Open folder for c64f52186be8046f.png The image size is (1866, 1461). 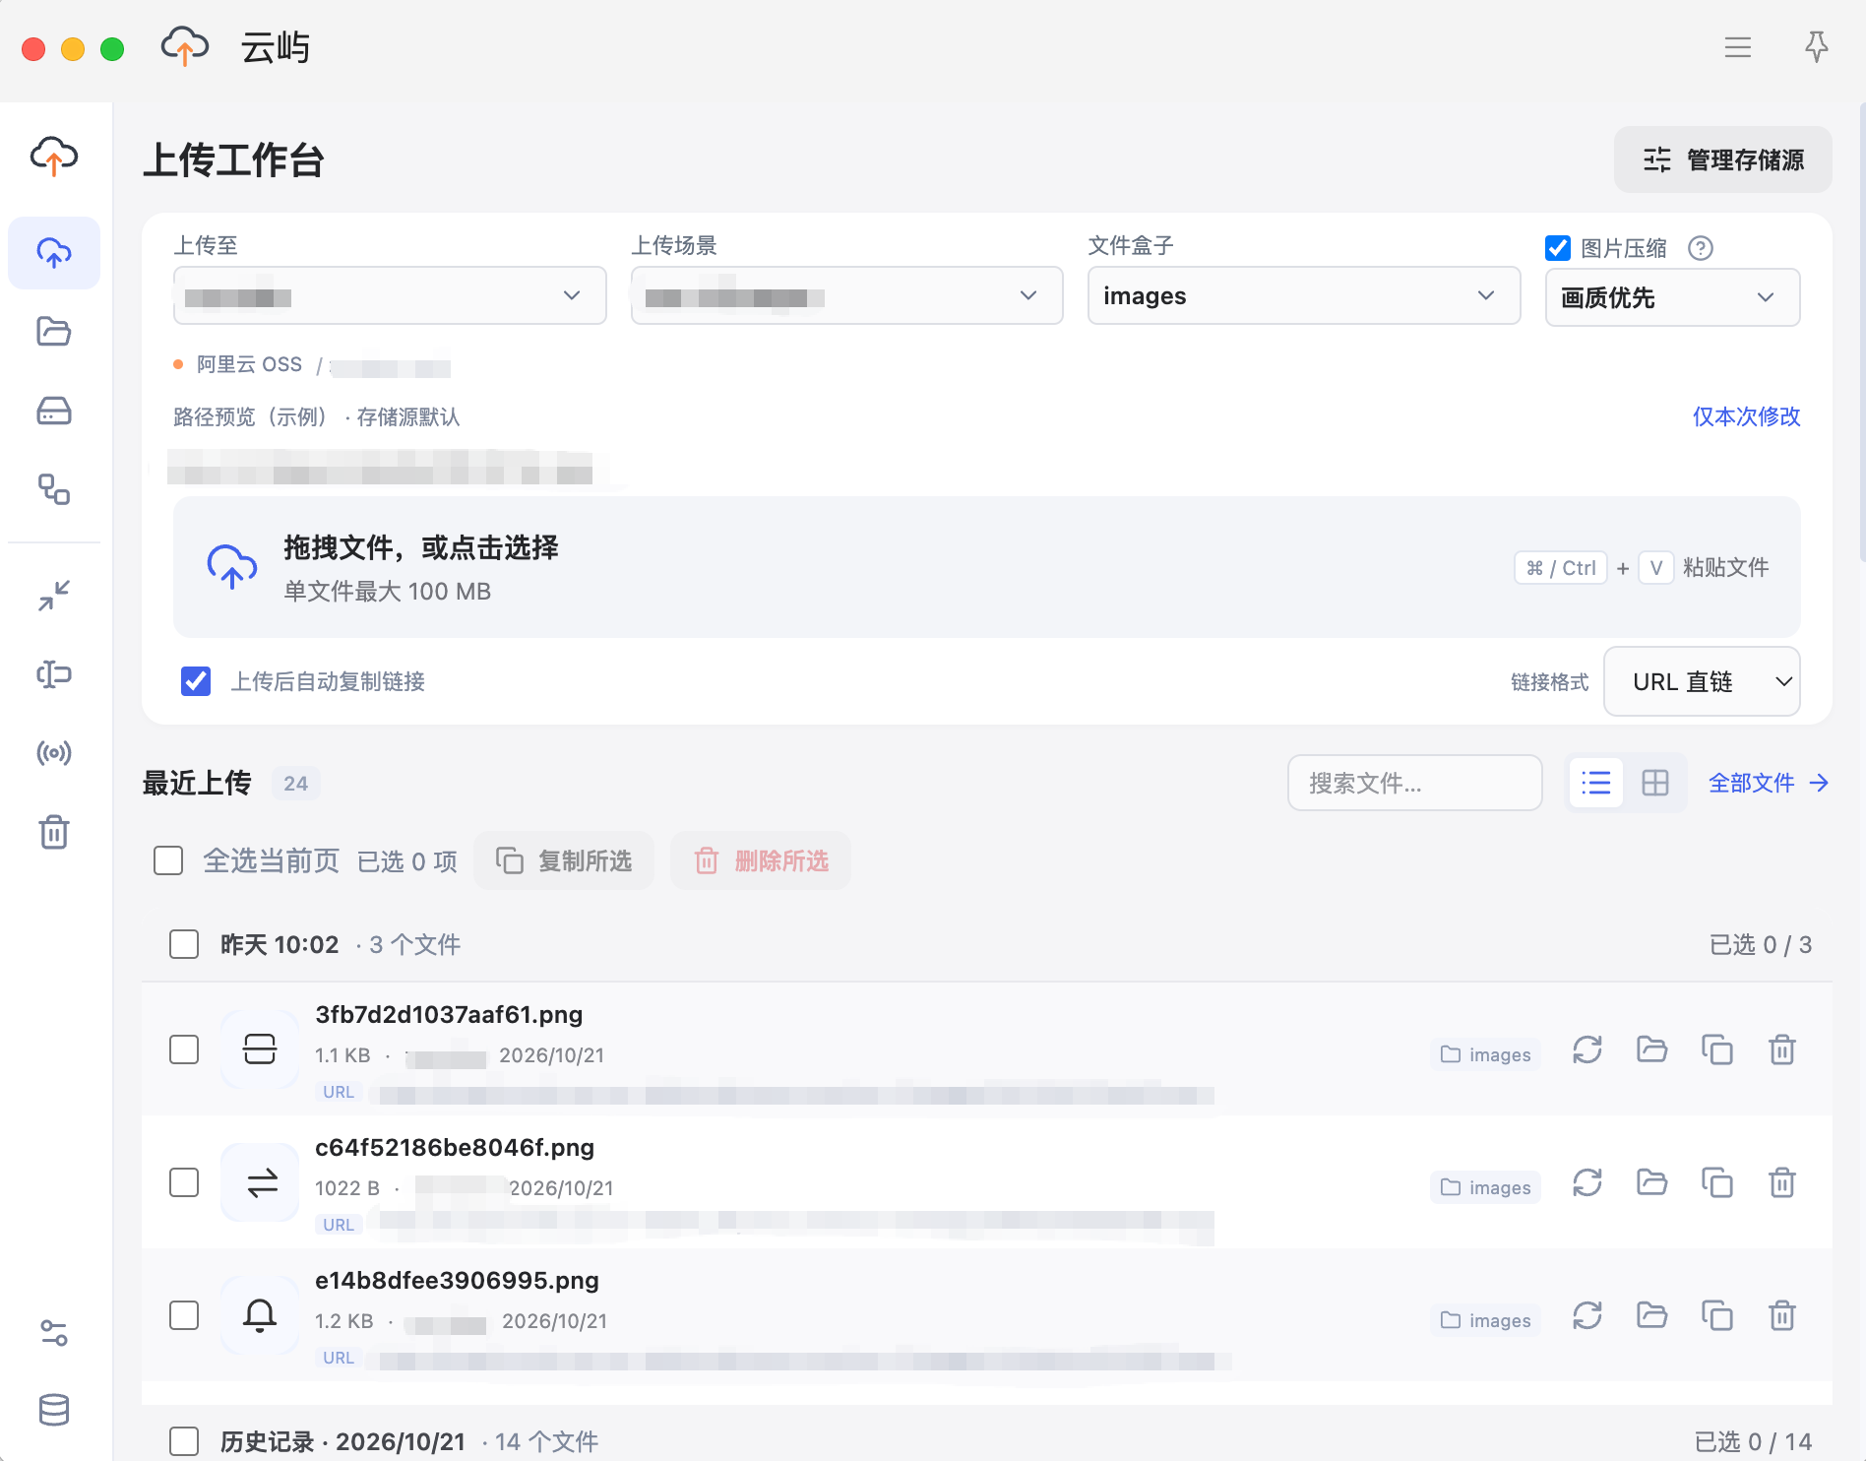tap(1652, 1182)
